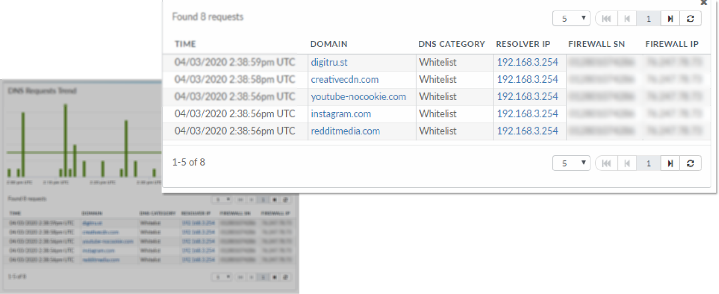Click resolver IP in creativecdn.com row
719x294 pixels.
[527, 79]
